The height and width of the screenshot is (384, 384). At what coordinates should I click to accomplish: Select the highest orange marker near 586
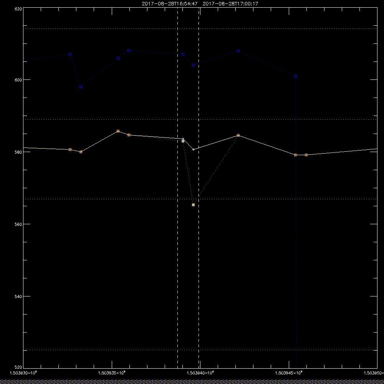pyautogui.click(x=118, y=131)
